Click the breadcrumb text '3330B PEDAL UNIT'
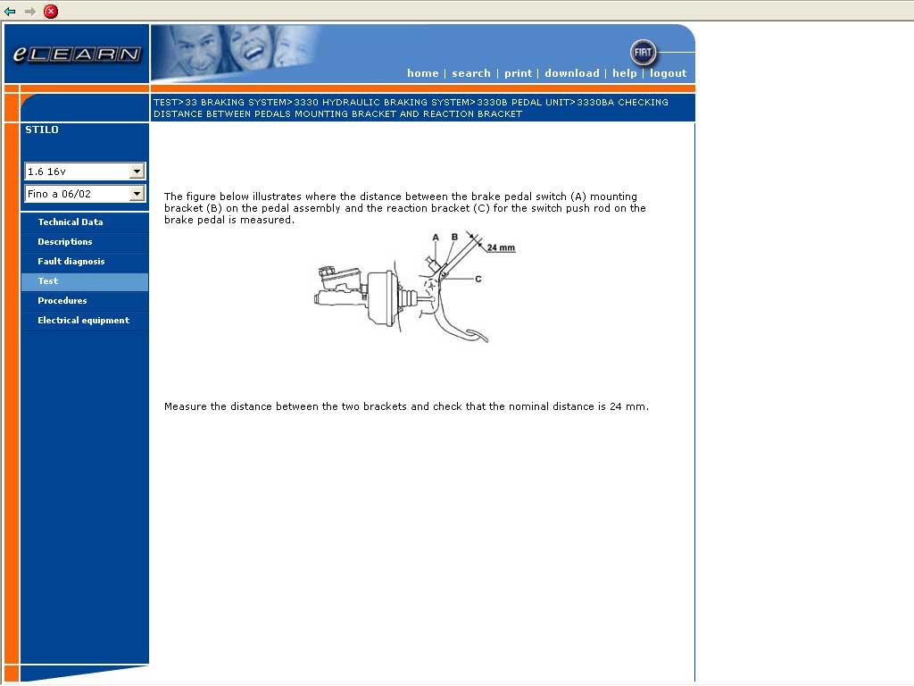This screenshot has height=686, width=914. pyautogui.click(x=523, y=102)
